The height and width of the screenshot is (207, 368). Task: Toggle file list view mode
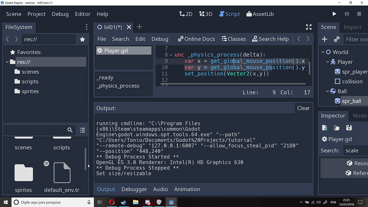pyautogui.click(x=82, y=130)
